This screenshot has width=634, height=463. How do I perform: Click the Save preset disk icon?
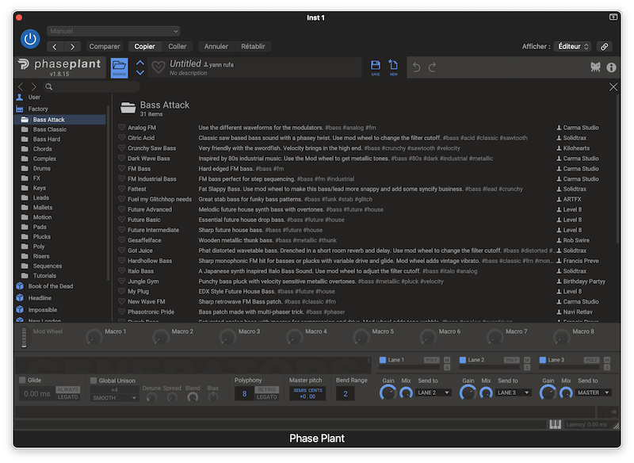click(x=375, y=67)
